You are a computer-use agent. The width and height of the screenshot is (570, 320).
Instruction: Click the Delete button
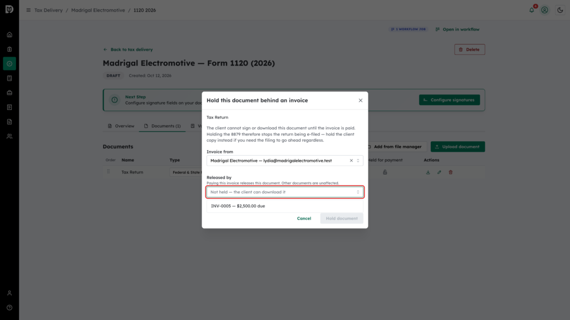[x=469, y=49]
